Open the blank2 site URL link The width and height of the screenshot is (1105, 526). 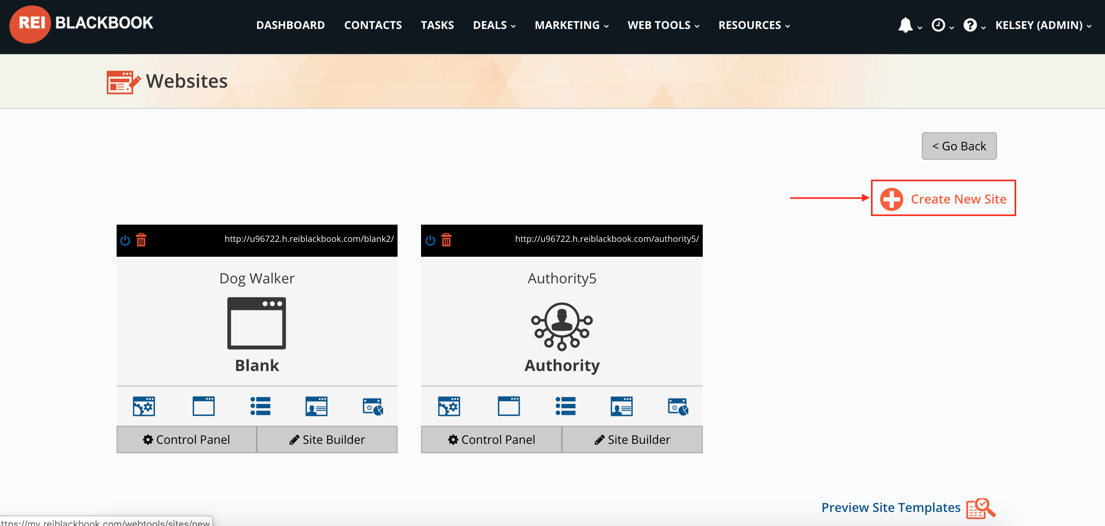[x=309, y=239]
